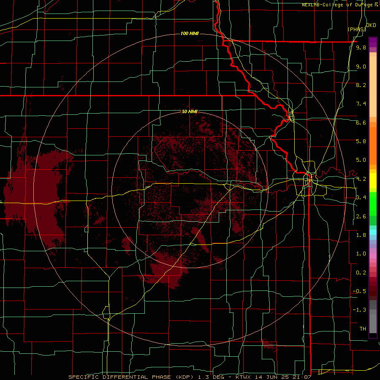Click the 1.8 value on the color scale
The image size is (380, 380).
[361, 235]
